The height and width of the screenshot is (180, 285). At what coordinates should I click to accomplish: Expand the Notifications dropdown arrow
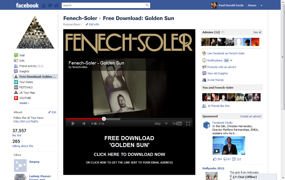[231, 60]
